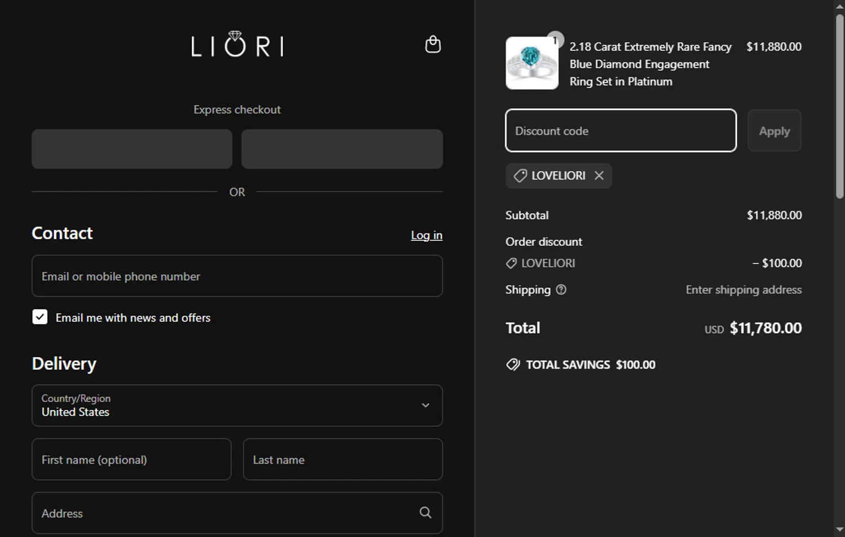
Task: Click the blue diamond ring product thumbnail
Action: [532, 63]
